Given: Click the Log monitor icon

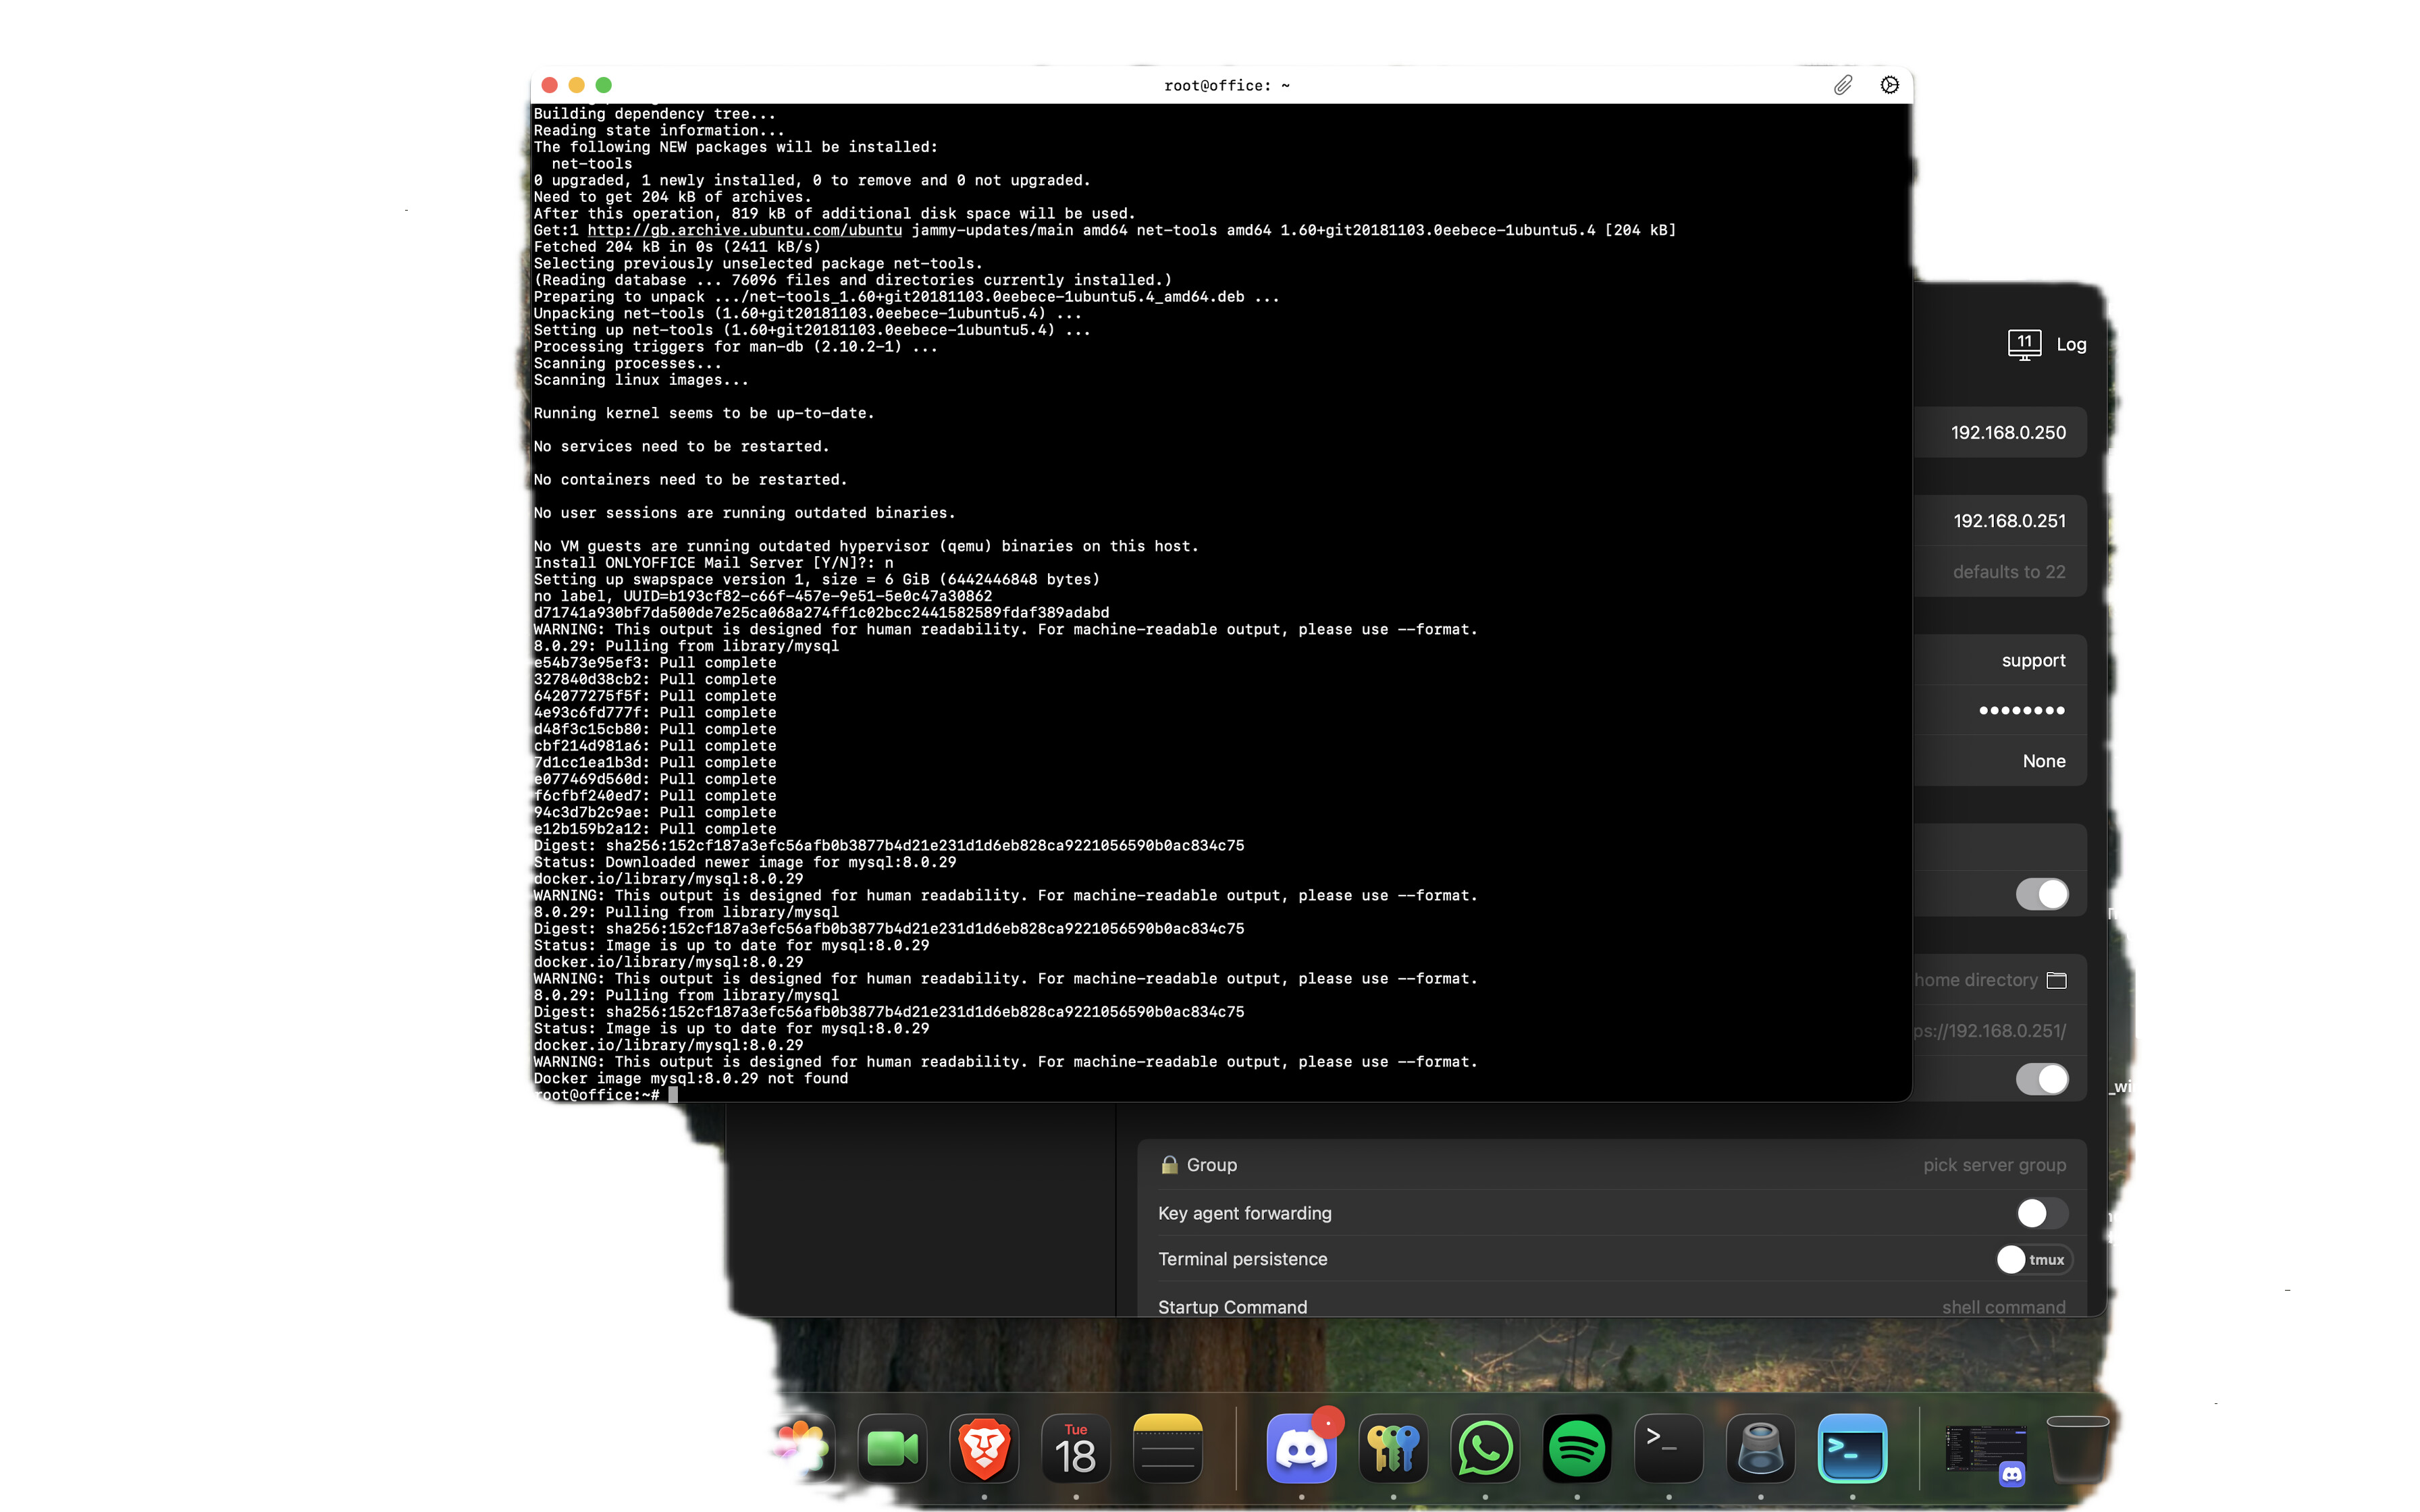Looking at the screenshot, I should (x=2024, y=344).
